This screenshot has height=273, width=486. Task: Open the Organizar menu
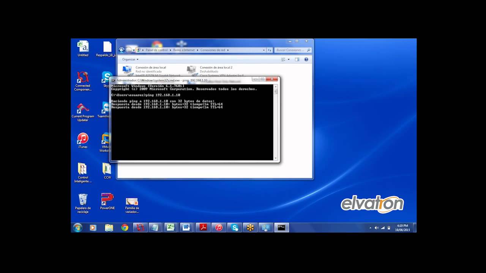[130, 60]
